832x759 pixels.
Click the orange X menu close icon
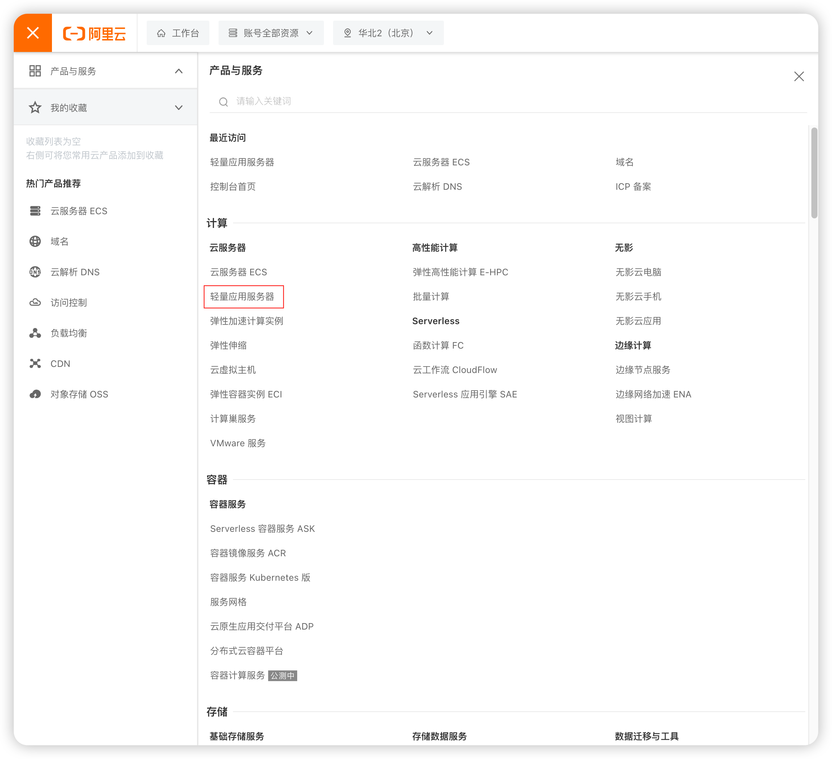[x=32, y=33]
